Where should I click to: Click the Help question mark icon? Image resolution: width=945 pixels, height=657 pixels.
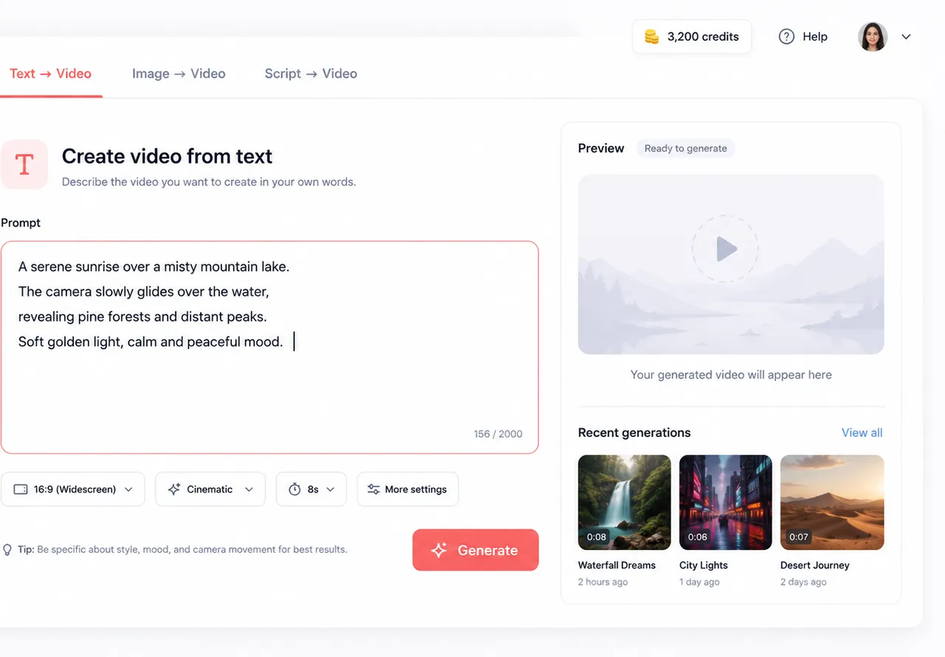(787, 37)
